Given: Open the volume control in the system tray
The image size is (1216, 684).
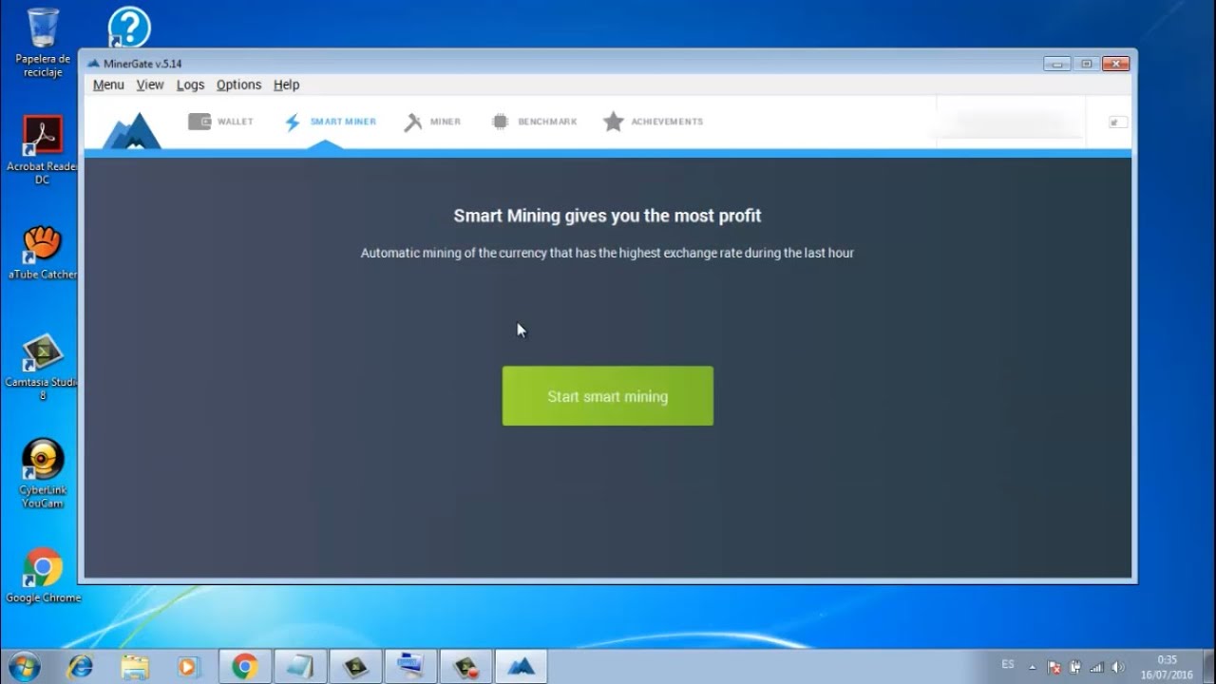Looking at the screenshot, I should 1118,667.
